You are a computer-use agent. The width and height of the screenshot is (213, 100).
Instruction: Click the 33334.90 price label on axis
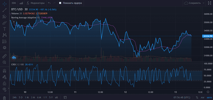pyautogui.click(x=207, y=36)
